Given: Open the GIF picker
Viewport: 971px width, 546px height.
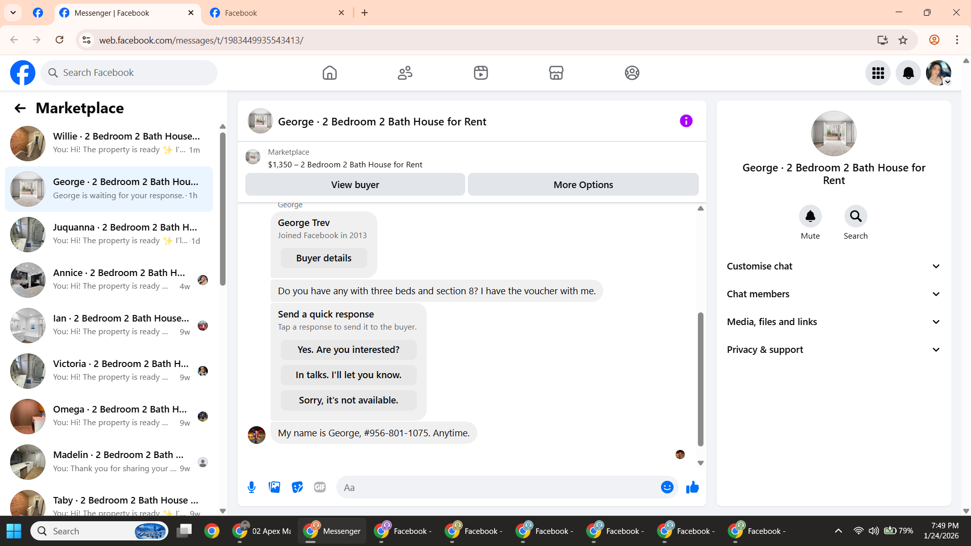Looking at the screenshot, I should tap(320, 487).
